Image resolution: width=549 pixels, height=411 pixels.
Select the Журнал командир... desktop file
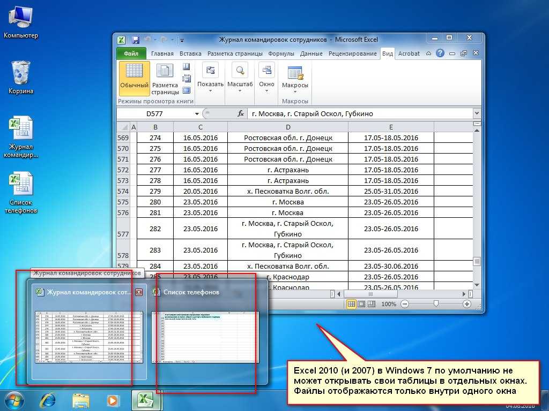pyautogui.click(x=21, y=138)
